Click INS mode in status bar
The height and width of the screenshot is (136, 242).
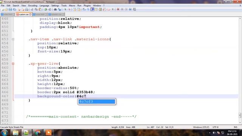point(236,127)
